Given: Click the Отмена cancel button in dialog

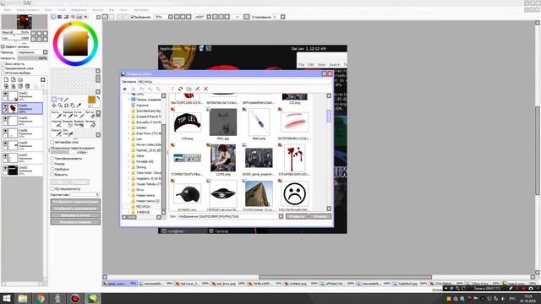Looking at the screenshot, I should (x=320, y=216).
